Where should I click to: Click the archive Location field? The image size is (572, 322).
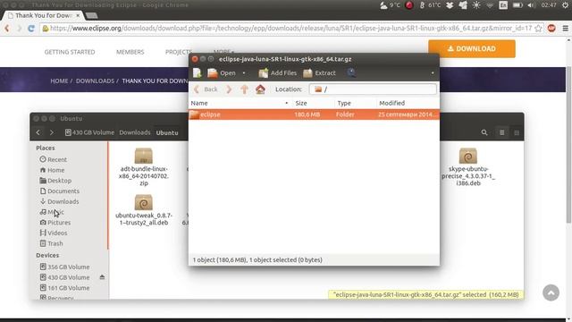coord(373,89)
